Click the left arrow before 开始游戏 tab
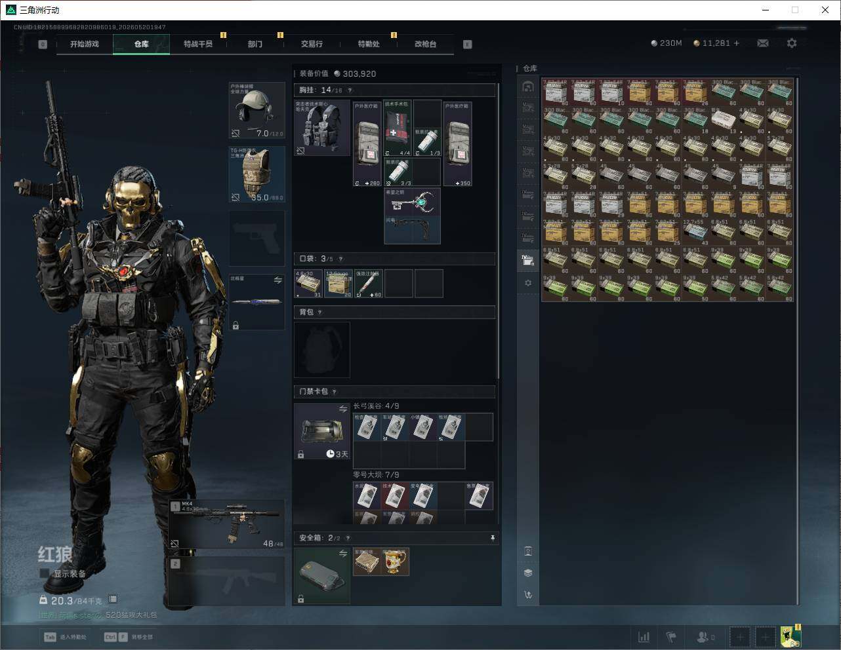The width and height of the screenshot is (841, 650). [43, 45]
